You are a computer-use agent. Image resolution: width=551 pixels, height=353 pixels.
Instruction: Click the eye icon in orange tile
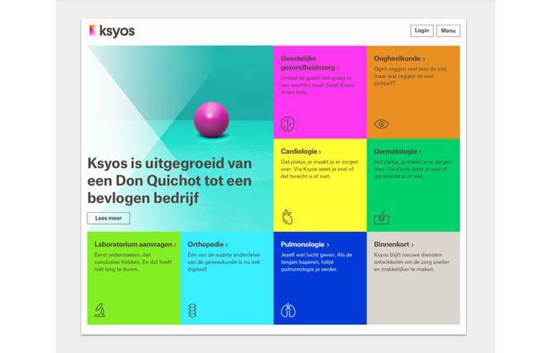[381, 124]
